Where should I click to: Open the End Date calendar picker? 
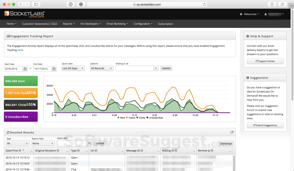54,69
